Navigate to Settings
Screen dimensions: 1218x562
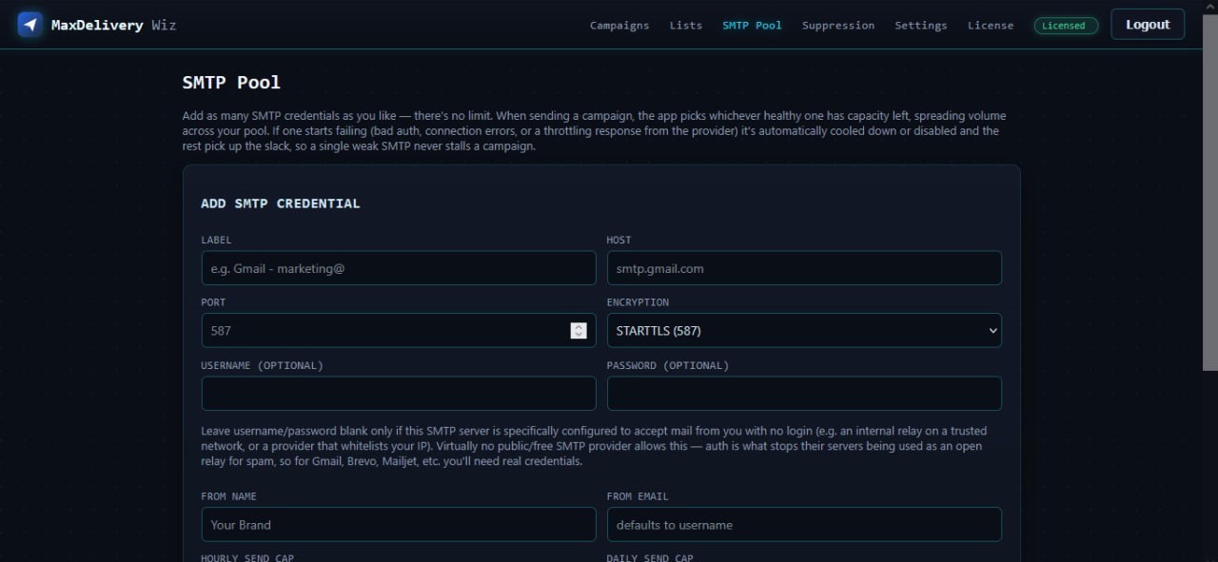coord(921,26)
